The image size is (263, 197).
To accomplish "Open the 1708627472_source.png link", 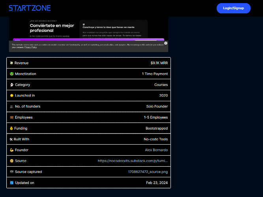I will click(x=148, y=172).
